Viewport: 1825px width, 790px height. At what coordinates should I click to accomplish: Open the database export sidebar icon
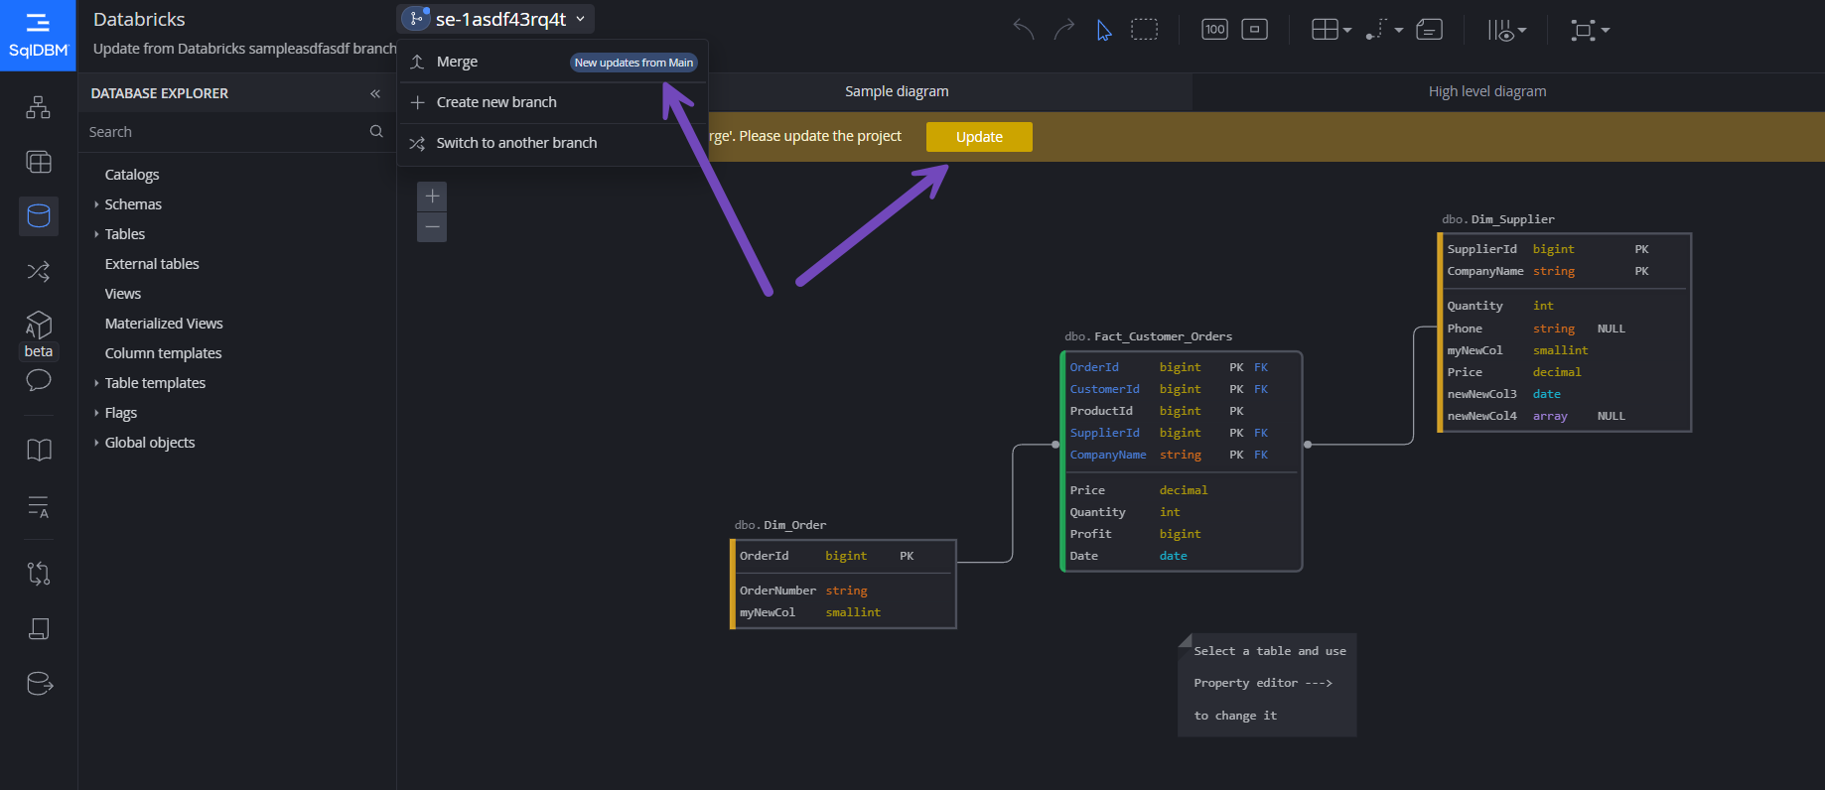(39, 684)
